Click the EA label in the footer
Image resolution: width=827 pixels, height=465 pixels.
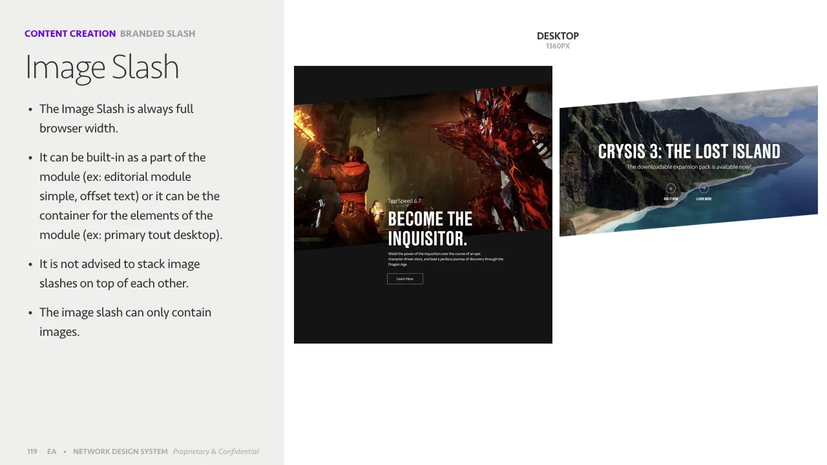(52, 451)
